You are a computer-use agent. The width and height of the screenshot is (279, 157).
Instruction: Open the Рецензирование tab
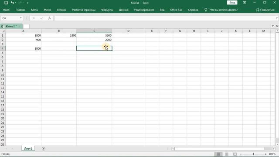(x=144, y=10)
